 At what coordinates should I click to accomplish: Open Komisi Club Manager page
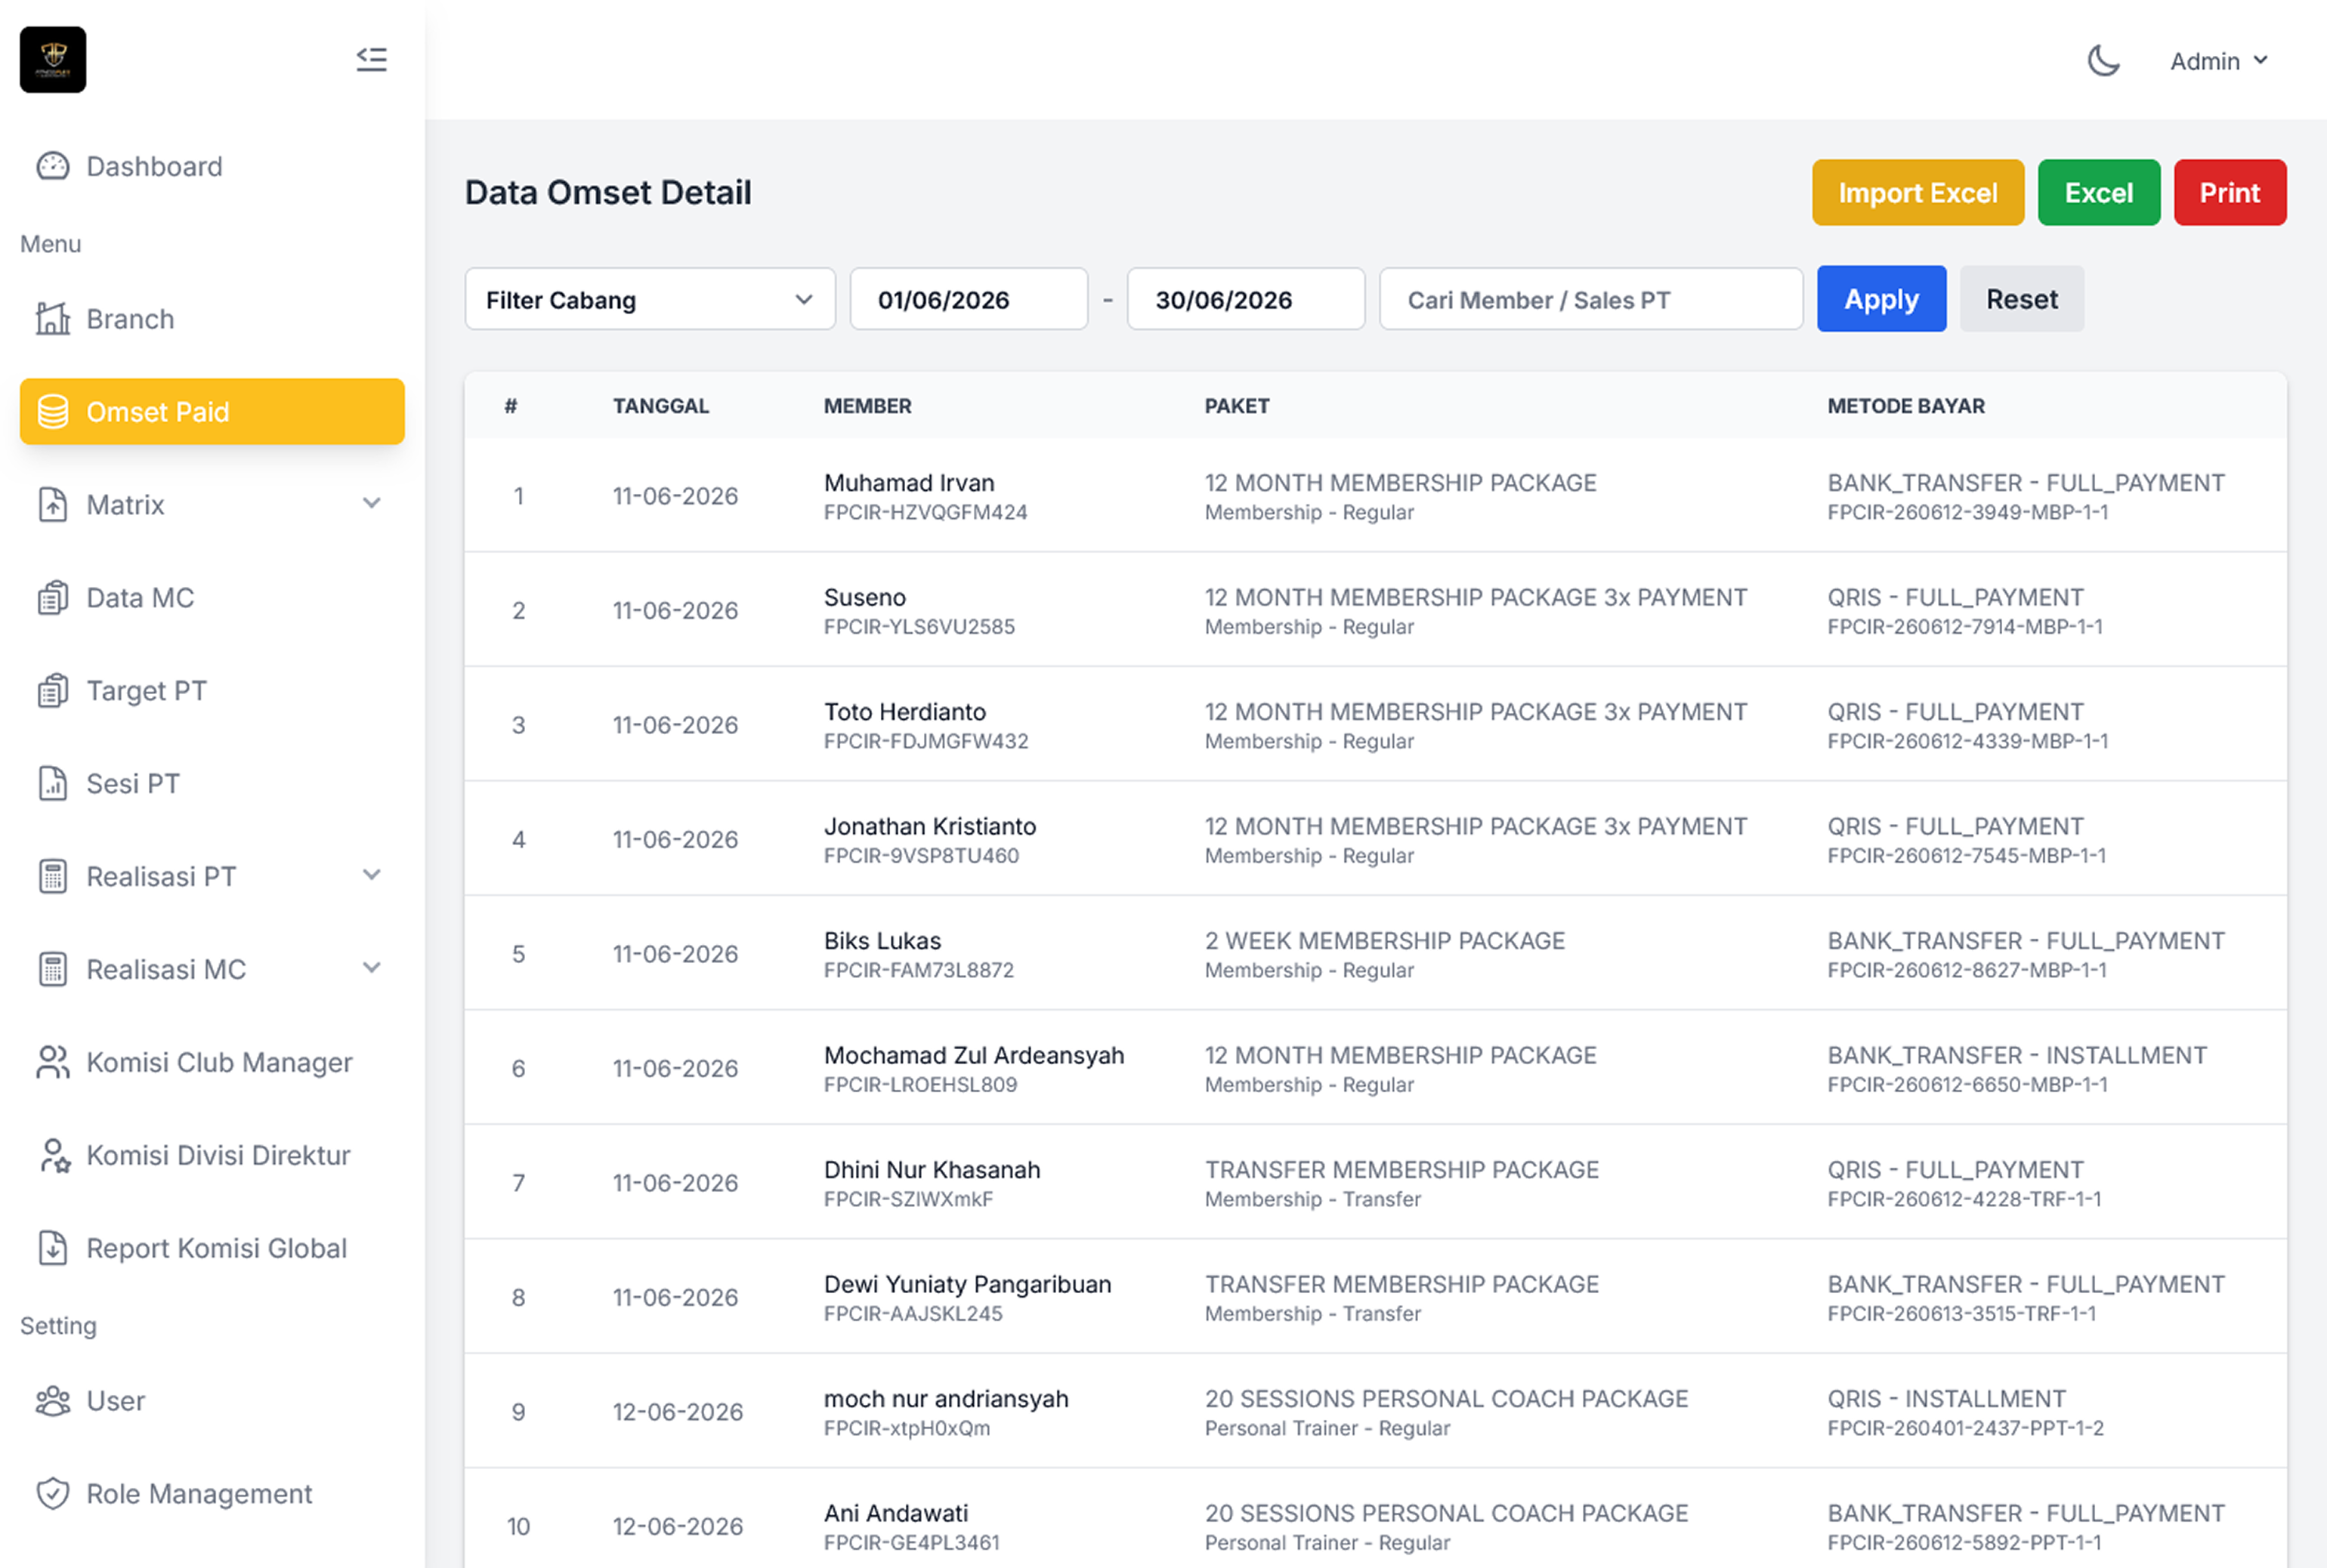pyautogui.click(x=212, y=1062)
